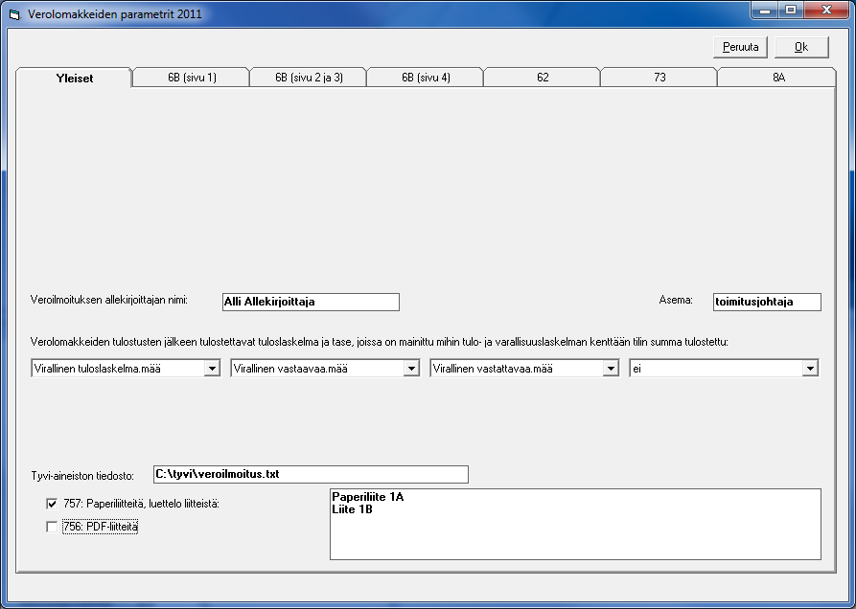Edit the signer name field Alli Allekirjoittaja
The width and height of the screenshot is (856, 609).
click(x=311, y=302)
